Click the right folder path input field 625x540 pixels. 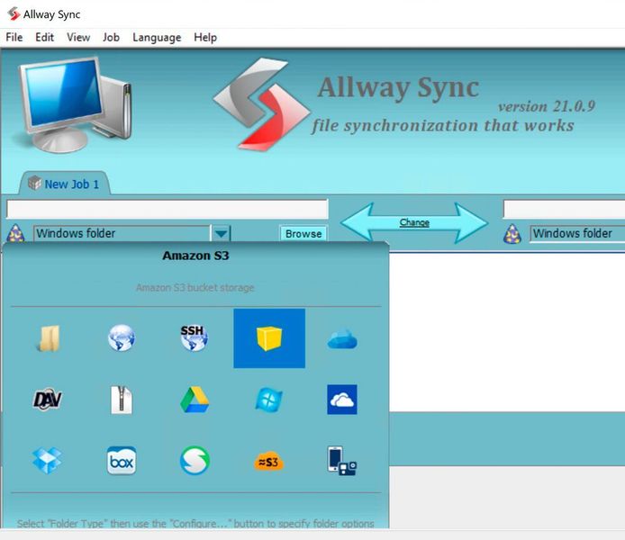[564, 209]
